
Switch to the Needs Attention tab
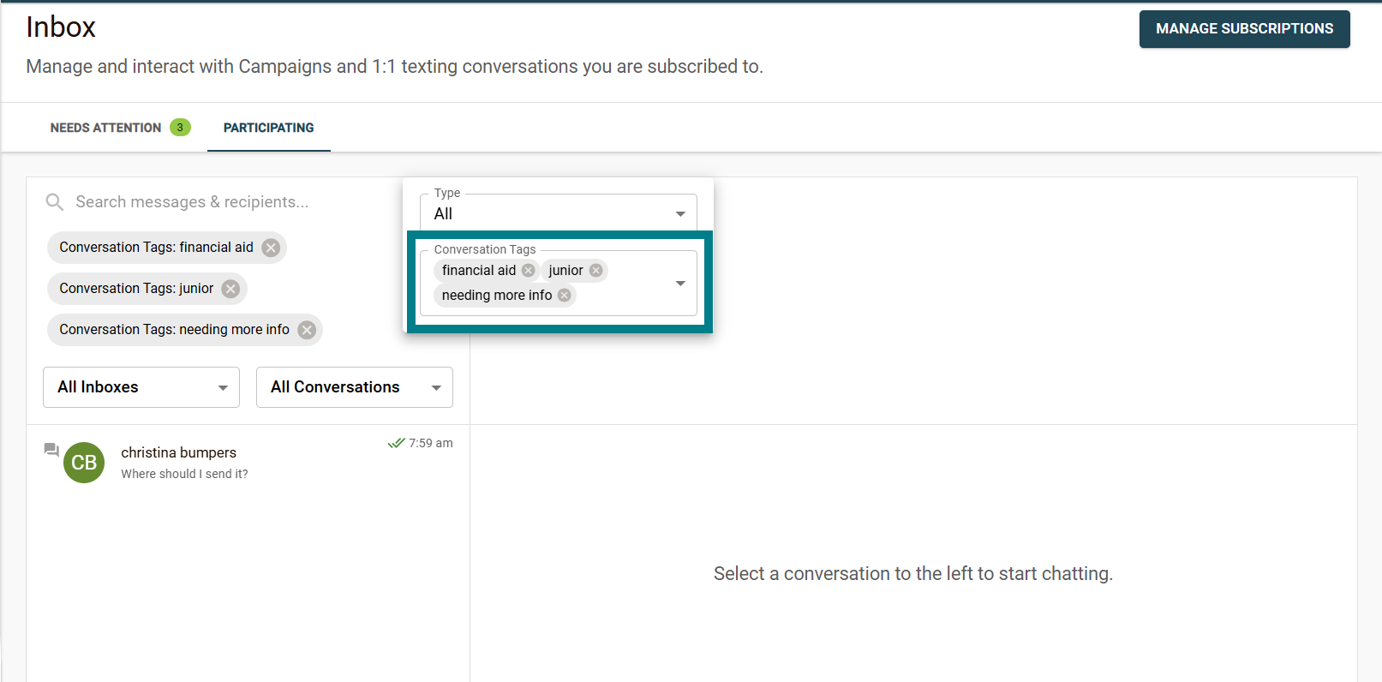point(119,128)
